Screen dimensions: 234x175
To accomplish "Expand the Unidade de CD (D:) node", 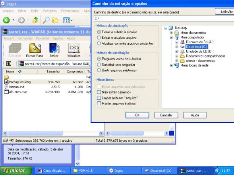I will (177, 51).
